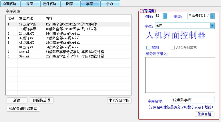Open the 图库 tab

point(70,3)
